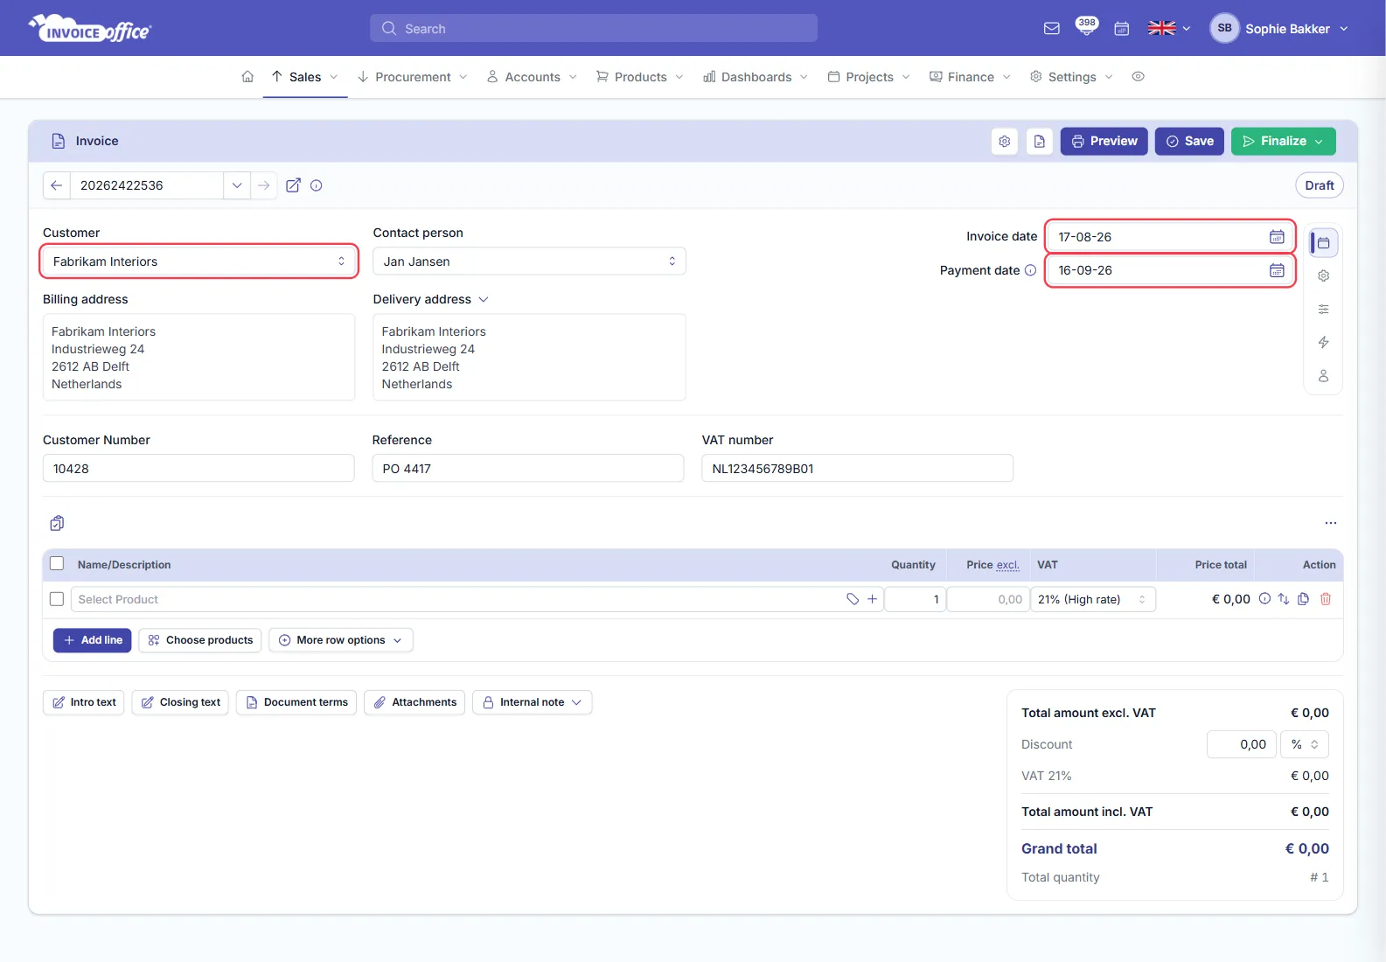The height and width of the screenshot is (962, 1386).
Task: Click info icon beside Payment date label
Action: tap(1030, 270)
